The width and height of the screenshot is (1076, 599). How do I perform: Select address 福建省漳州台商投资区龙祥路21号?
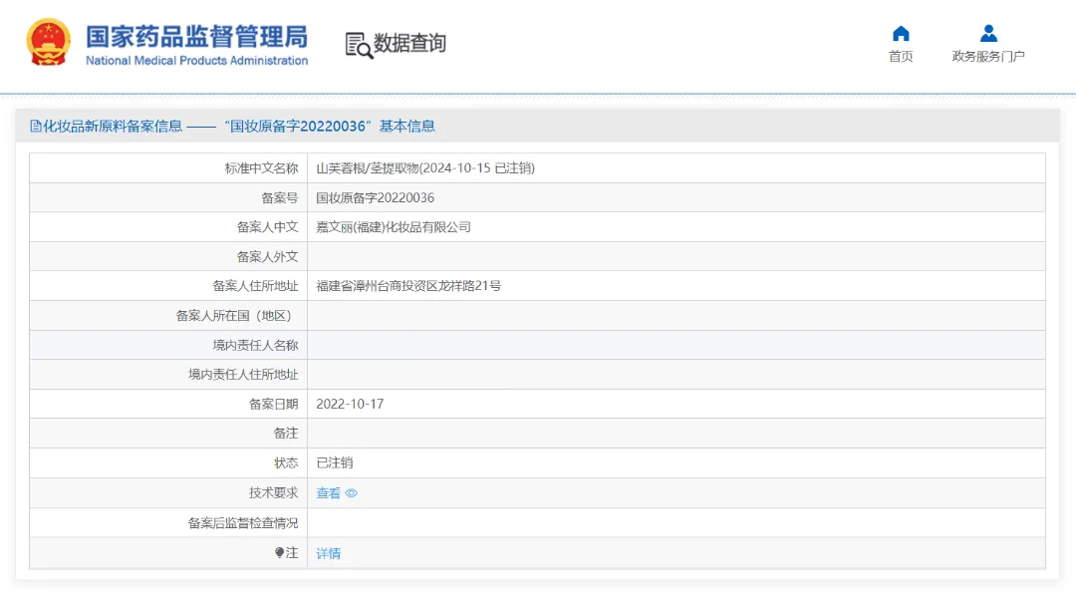pyautogui.click(x=408, y=286)
